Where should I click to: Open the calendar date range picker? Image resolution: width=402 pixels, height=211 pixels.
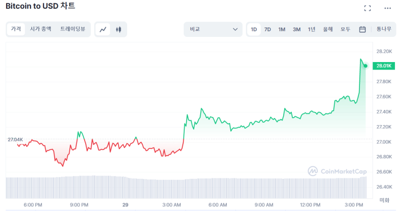coord(362,29)
